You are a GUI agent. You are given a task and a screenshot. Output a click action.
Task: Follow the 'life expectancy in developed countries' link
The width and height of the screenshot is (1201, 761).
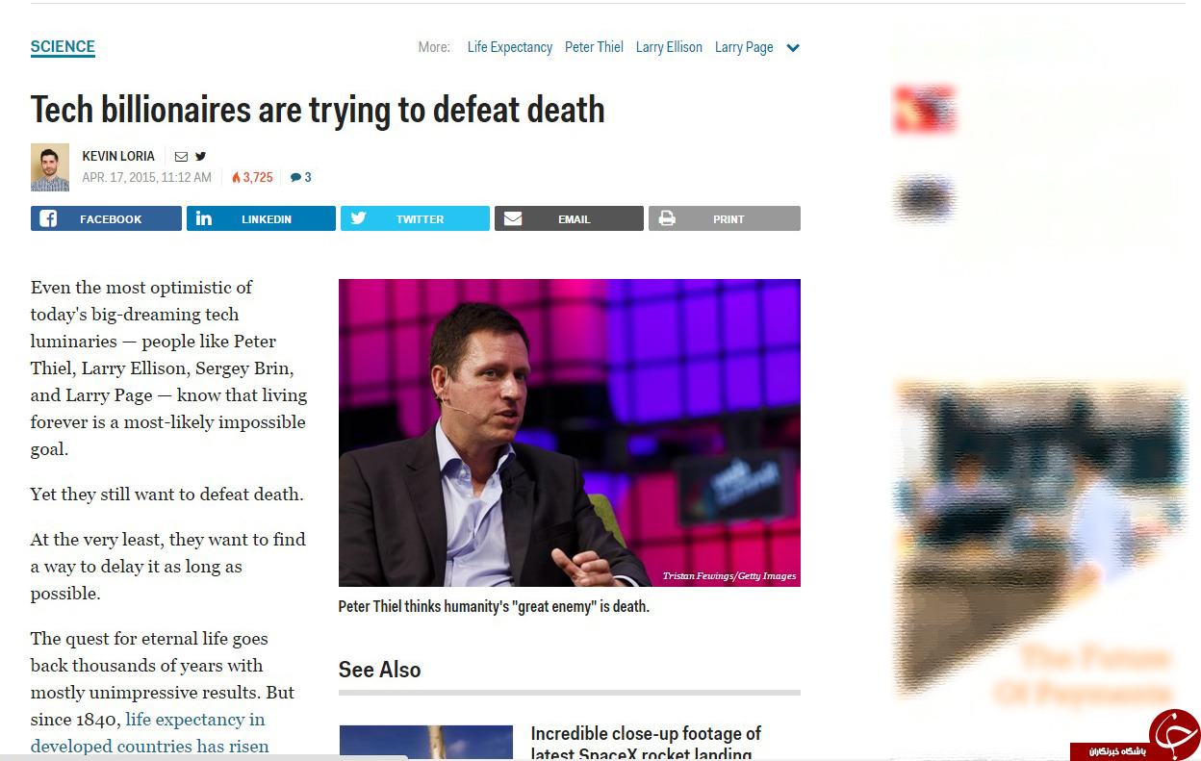(x=149, y=732)
